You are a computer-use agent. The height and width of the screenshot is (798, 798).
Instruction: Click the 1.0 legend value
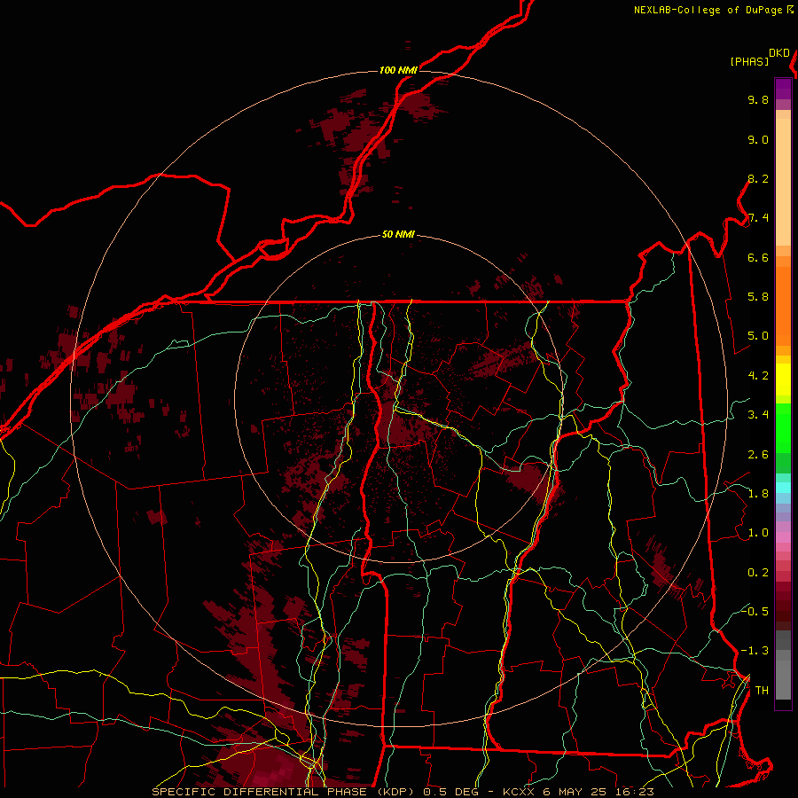pos(758,534)
